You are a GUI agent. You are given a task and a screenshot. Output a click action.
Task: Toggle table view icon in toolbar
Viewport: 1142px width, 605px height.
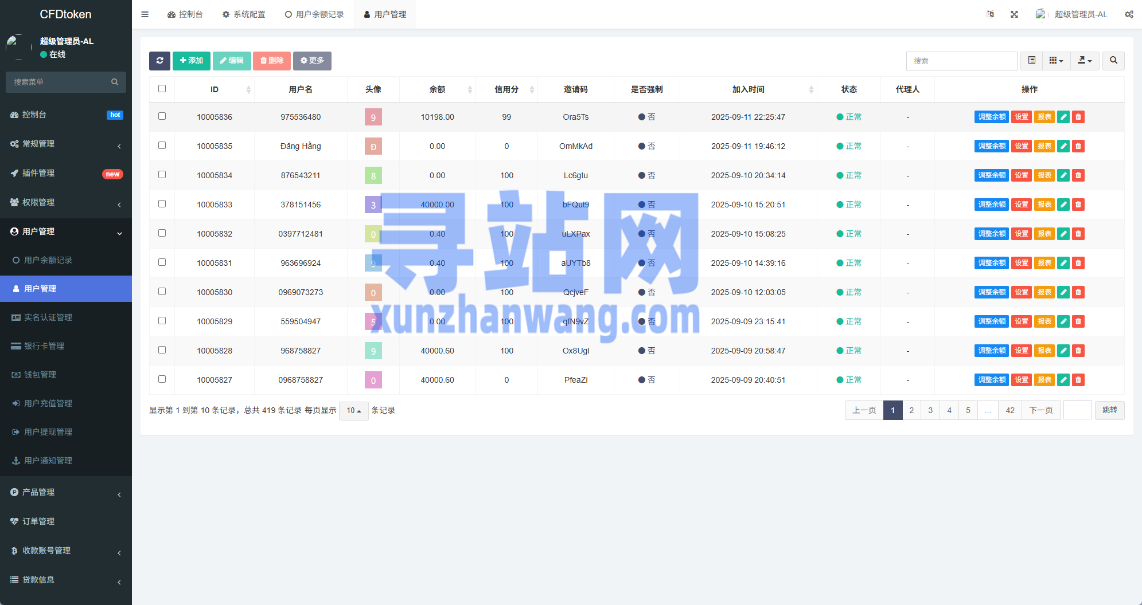click(x=1032, y=61)
